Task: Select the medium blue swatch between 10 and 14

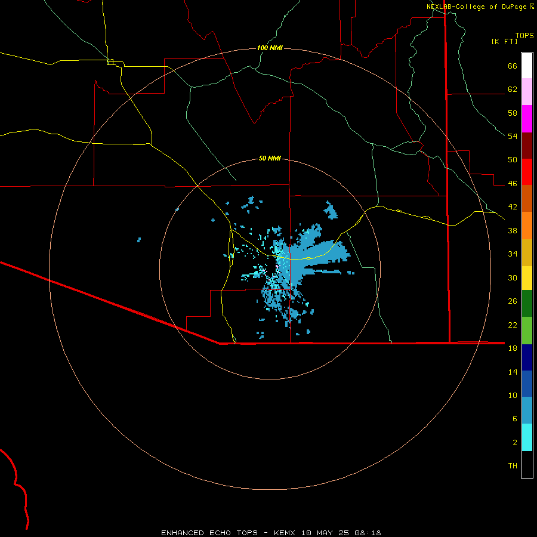Action: pos(527,384)
